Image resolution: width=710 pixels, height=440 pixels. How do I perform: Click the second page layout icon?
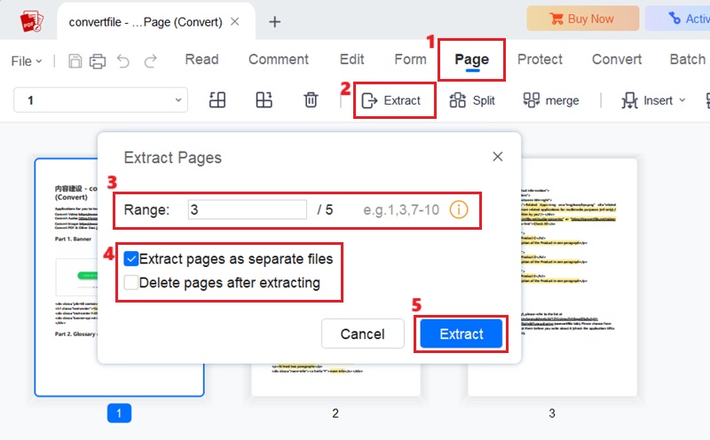(x=264, y=100)
